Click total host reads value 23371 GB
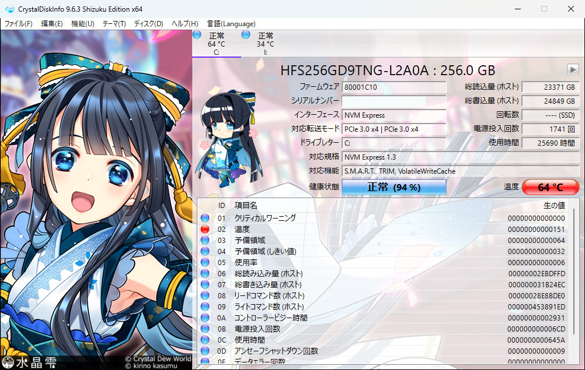Image resolution: width=585 pixels, height=370 pixels. click(551, 87)
